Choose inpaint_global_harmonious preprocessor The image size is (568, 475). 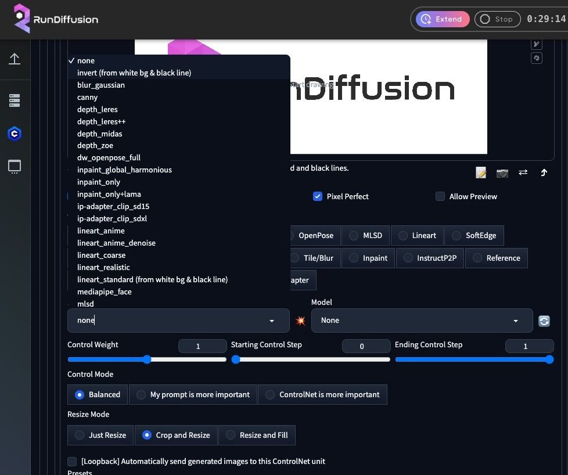coord(179,170)
